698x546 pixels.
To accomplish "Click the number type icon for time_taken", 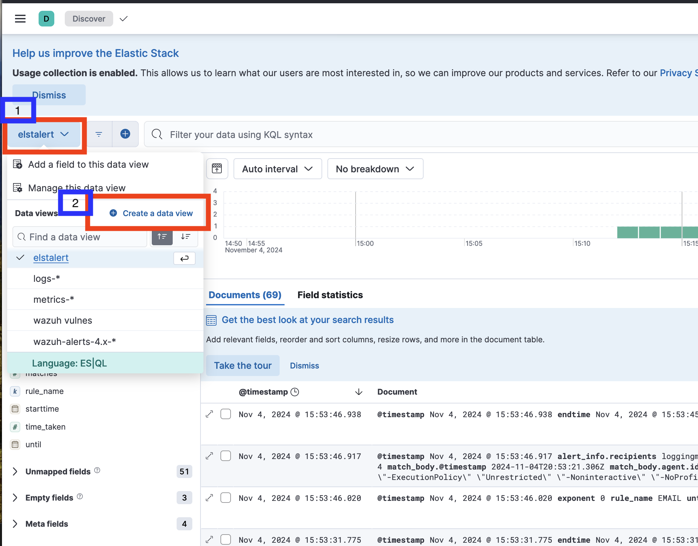I will 15,427.
